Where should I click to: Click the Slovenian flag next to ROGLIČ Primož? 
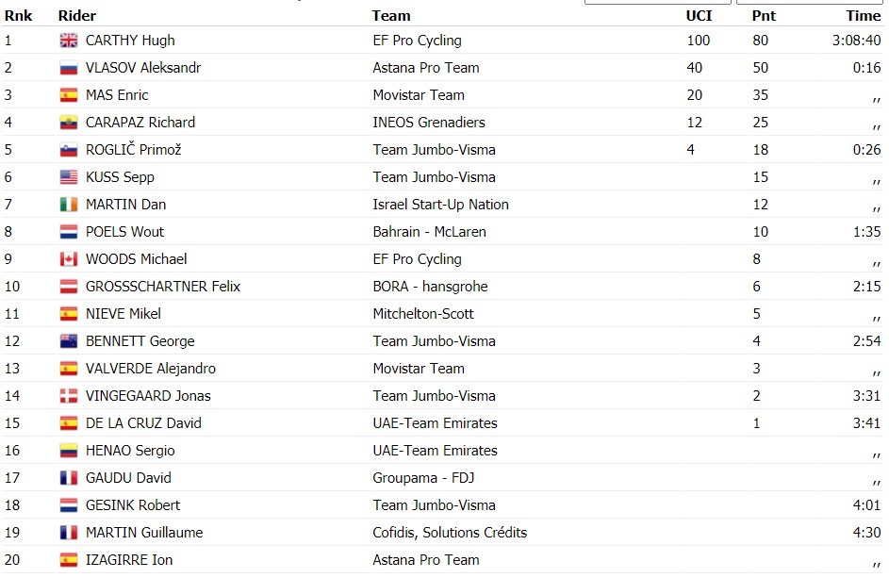69,150
